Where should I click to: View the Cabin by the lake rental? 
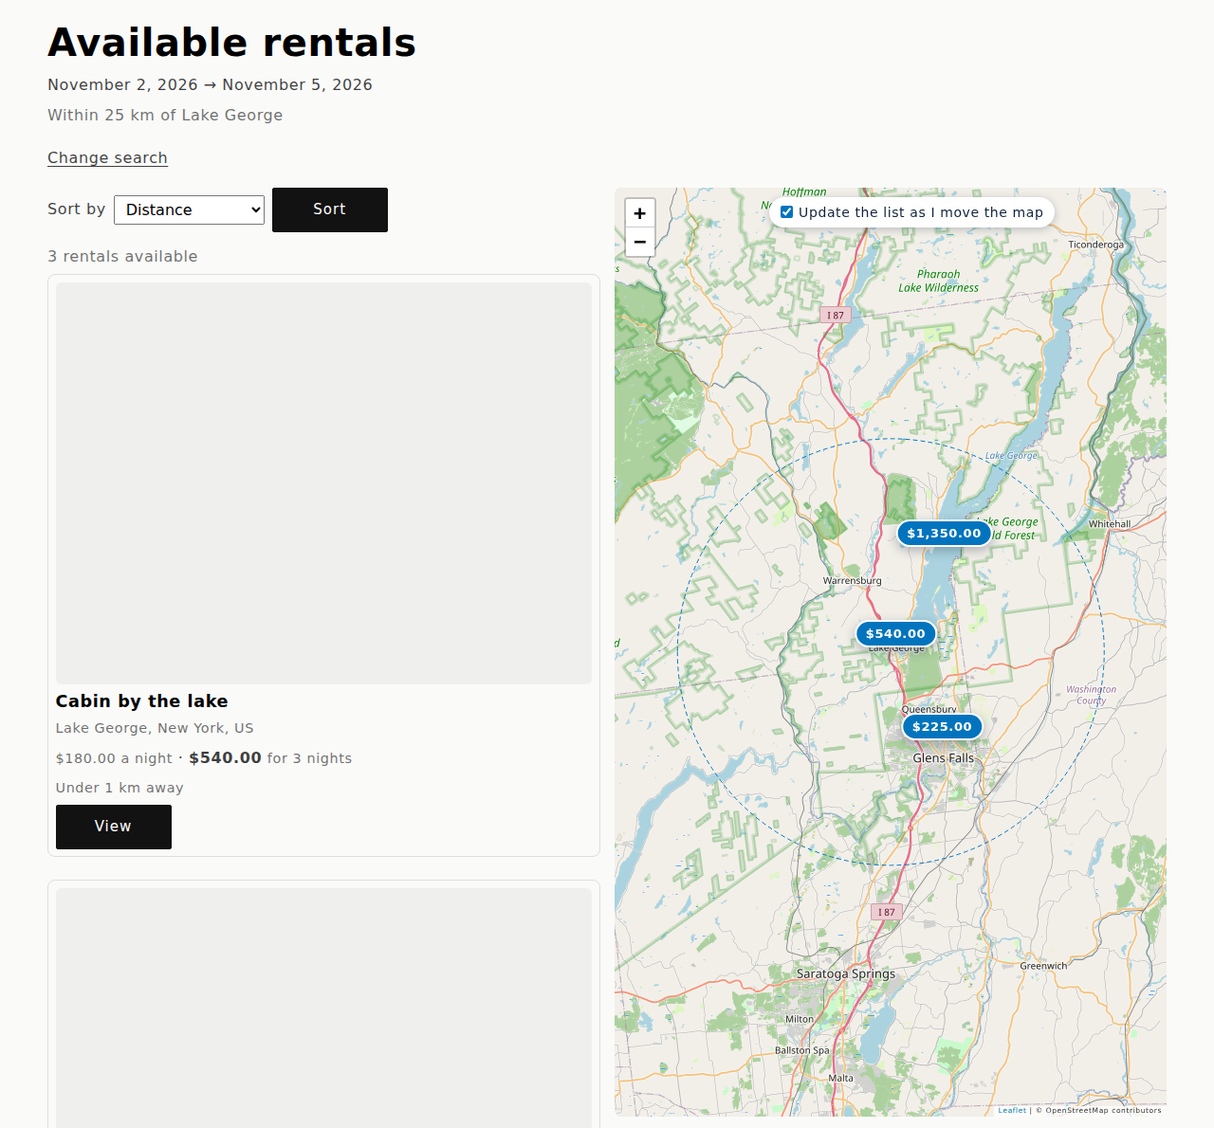tap(113, 827)
